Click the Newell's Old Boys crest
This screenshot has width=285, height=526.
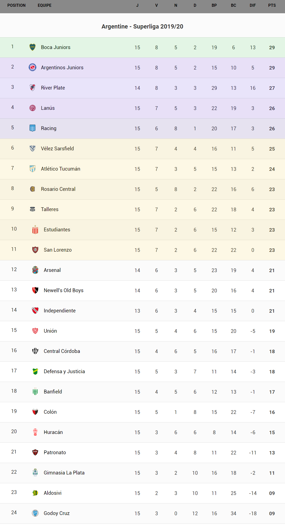(x=35, y=290)
